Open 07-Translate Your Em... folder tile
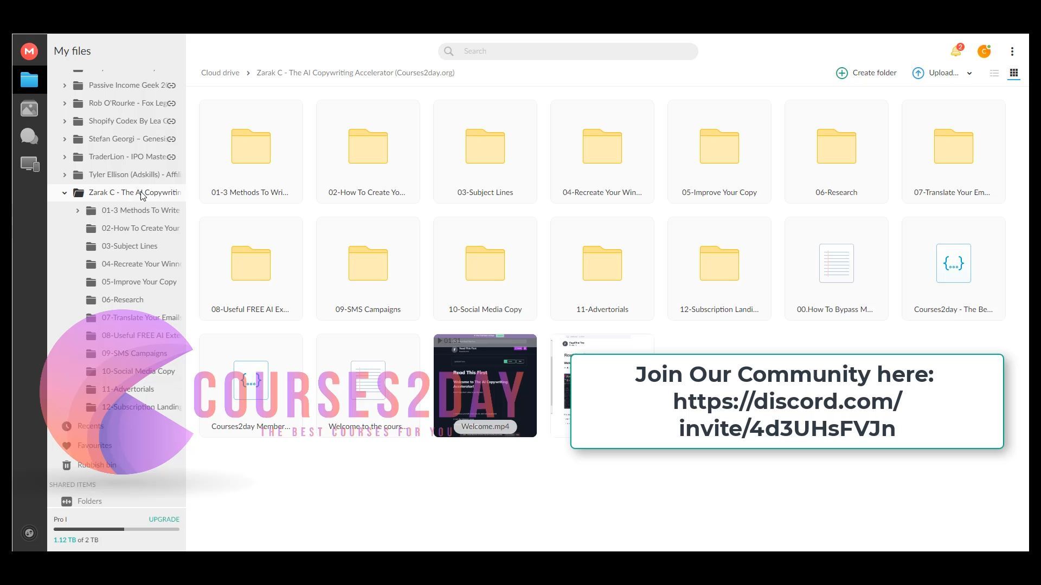This screenshot has height=585, width=1041. pyautogui.click(x=954, y=152)
